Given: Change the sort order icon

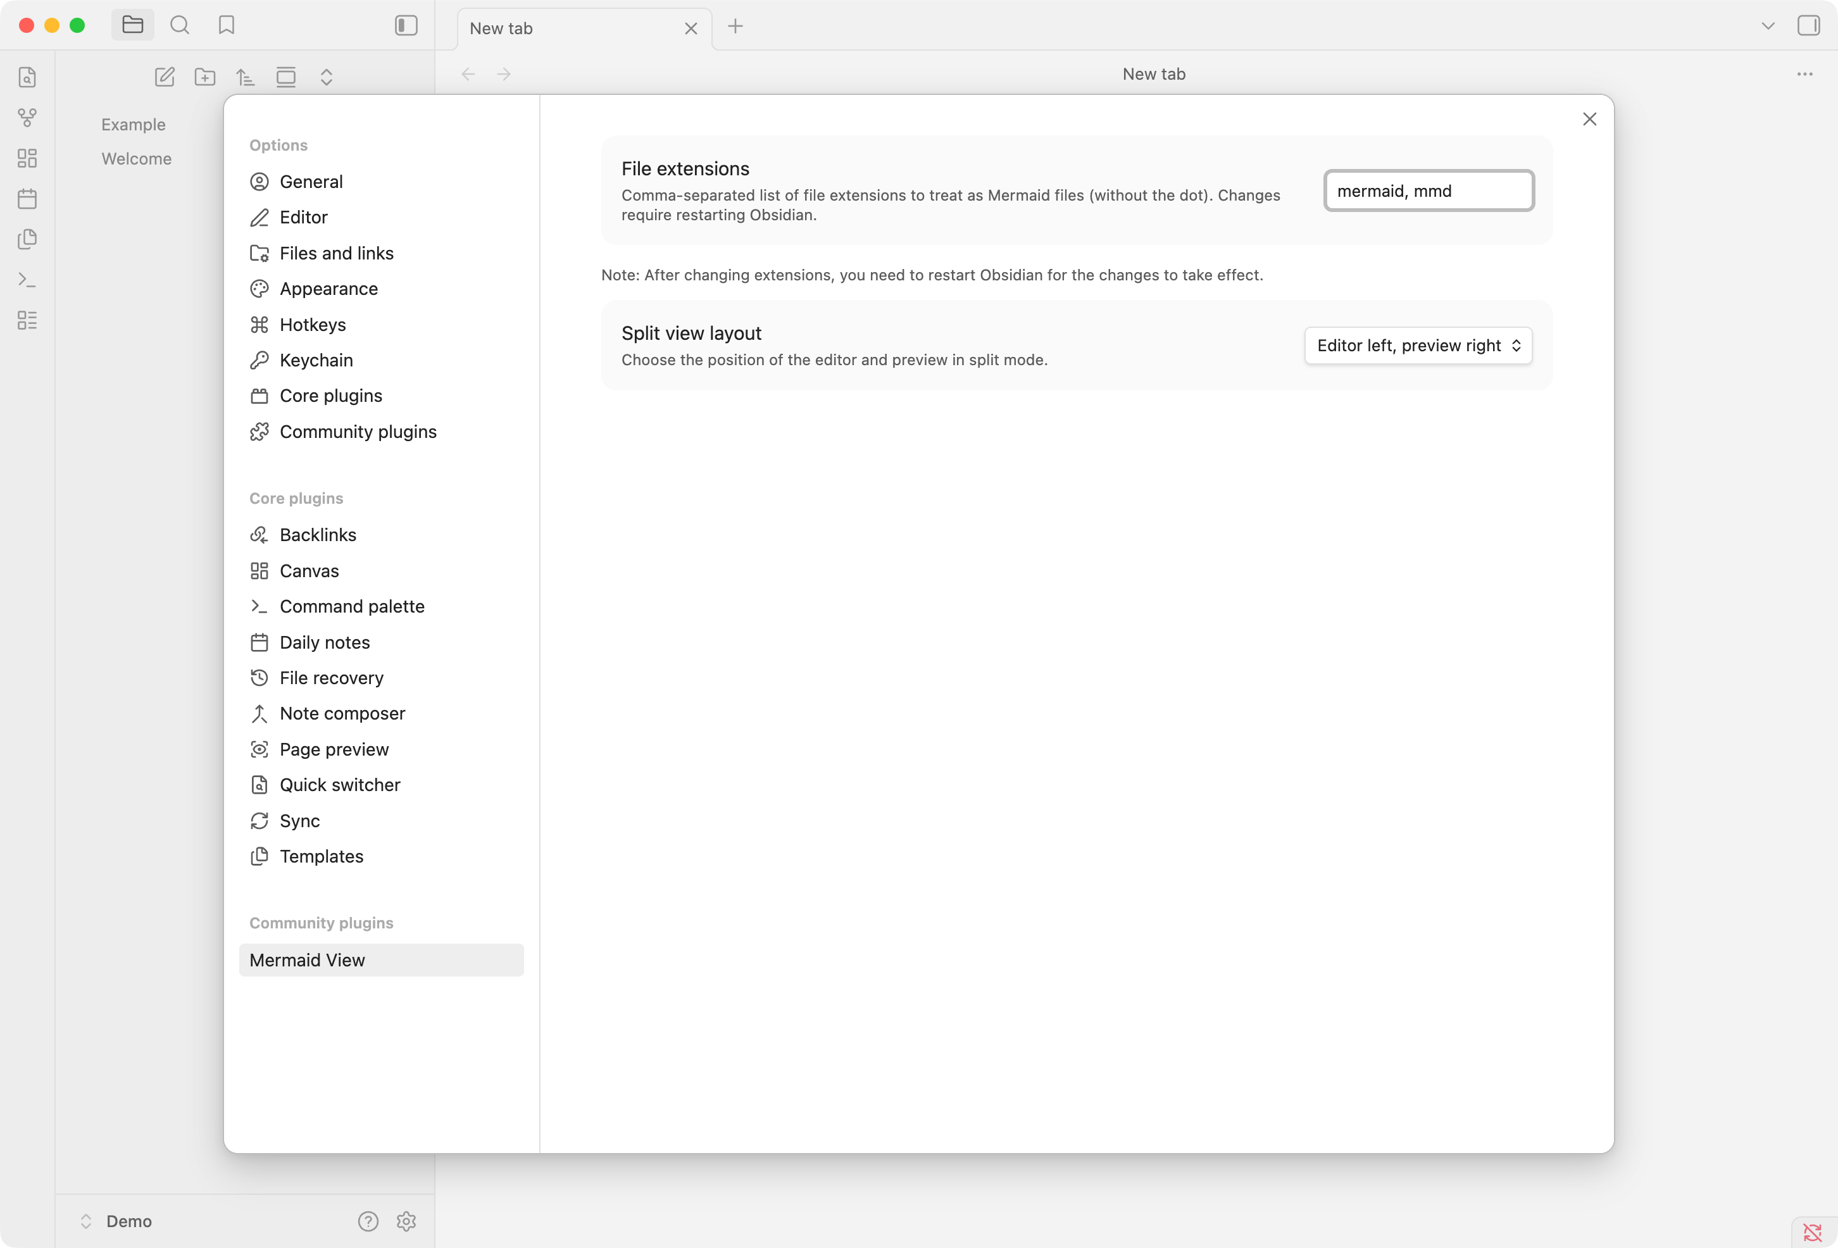Looking at the screenshot, I should point(245,77).
